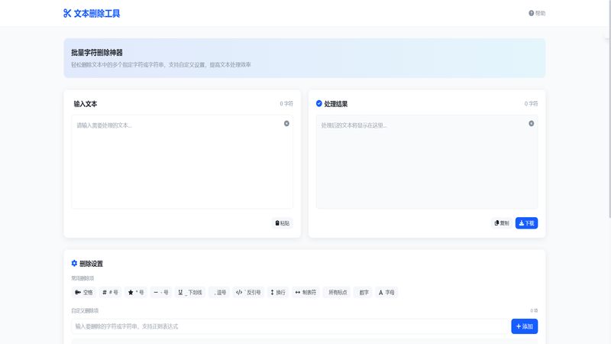The image size is (611, 344).
Task: Toggle the # 号 removal chip
Action: 110,292
